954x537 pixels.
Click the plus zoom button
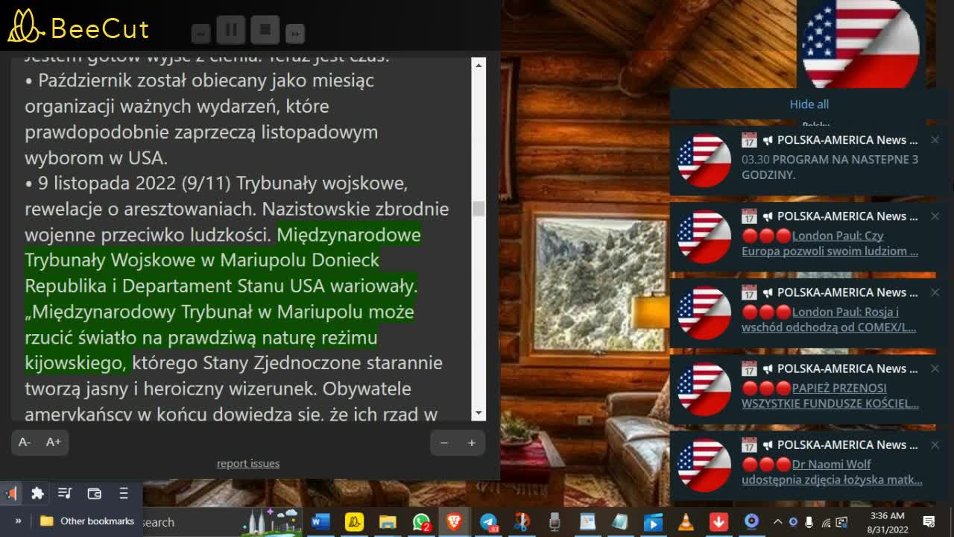pyautogui.click(x=471, y=442)
